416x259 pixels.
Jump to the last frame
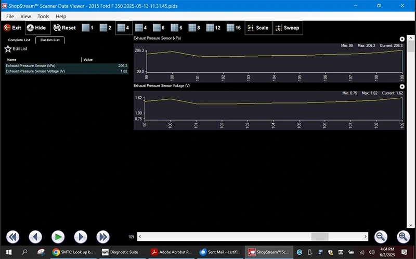(103, 237)
